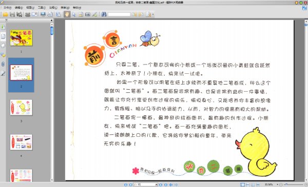This screenshot has width=308, height=187.
Task: Switch to single page view mode
Action: click(243, 184)
